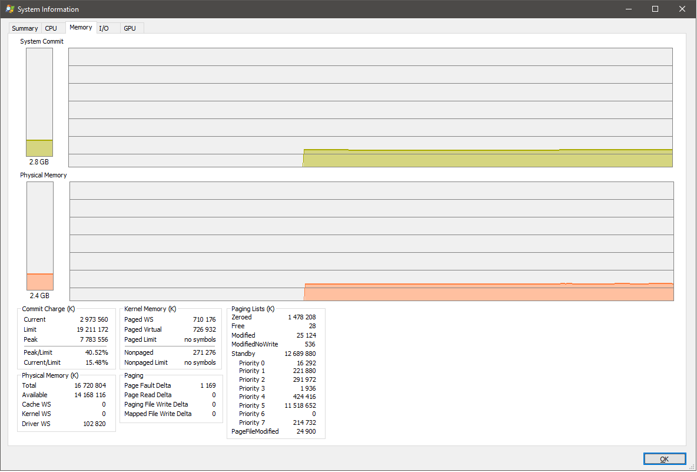Click the Peak/Limit value 40.52%
This screenshot has height=472, width=697.
coord(97,352)
